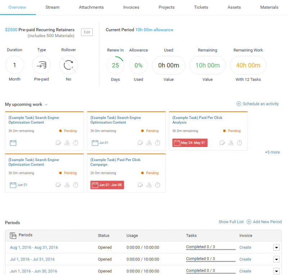The height and width of the screenshot is (275, 288).
Task: Start the timer on Paid Per Click Analysis
Action: click(x=239, y=143)
